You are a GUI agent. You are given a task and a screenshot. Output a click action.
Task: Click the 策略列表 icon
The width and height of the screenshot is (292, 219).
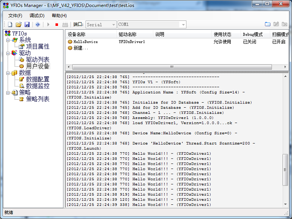[x=22, y=99]
